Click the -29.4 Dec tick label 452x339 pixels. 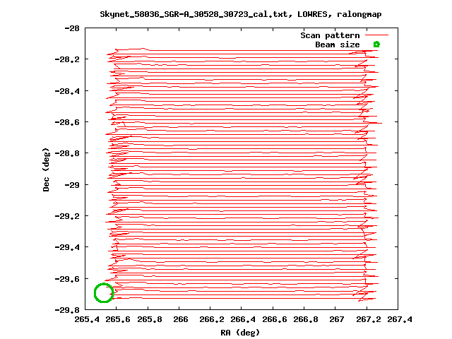(67, 247)
